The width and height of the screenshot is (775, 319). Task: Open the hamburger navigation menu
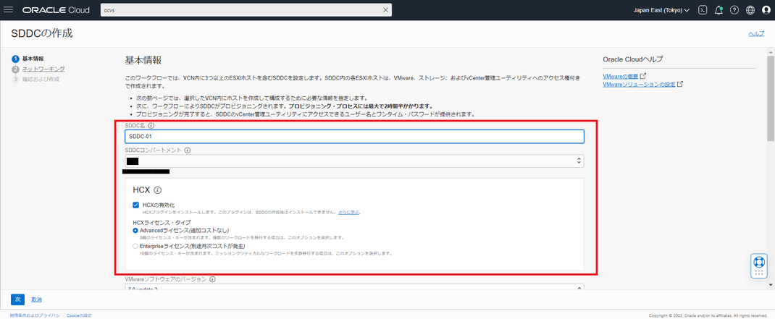pyautogui.click(x=9, y=10)
